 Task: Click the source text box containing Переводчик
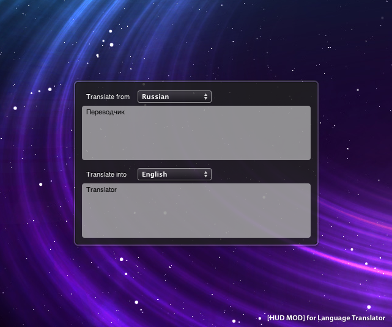point(196,133)
